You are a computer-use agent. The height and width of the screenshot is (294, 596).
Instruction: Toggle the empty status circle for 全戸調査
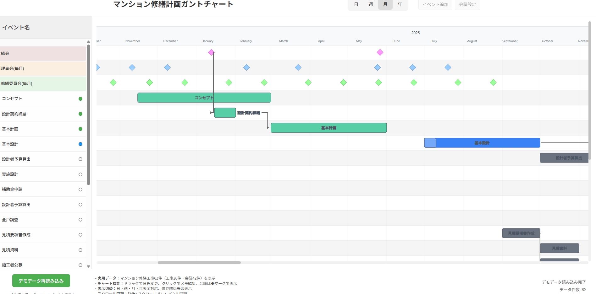pyautogui.click(x=80, y=220)
